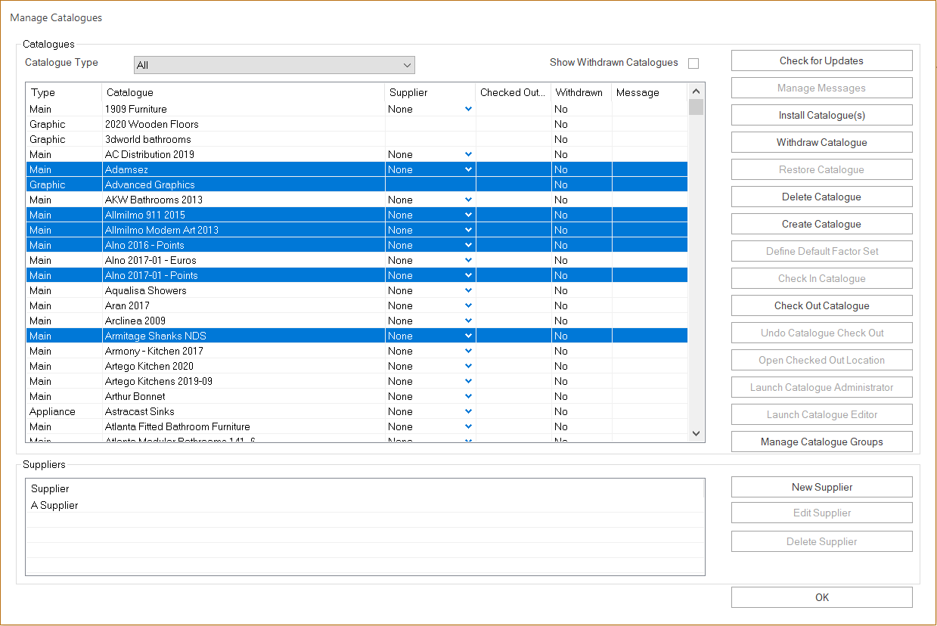
Task: Open Supplier dropdown for Arthur Bonnet
Action: point(468,396)
